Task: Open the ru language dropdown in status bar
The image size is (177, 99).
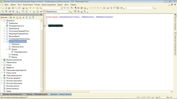Action: 153,97
